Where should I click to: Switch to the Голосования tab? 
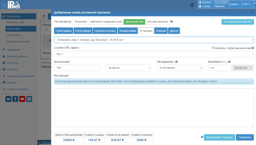[x=63, y=31]
